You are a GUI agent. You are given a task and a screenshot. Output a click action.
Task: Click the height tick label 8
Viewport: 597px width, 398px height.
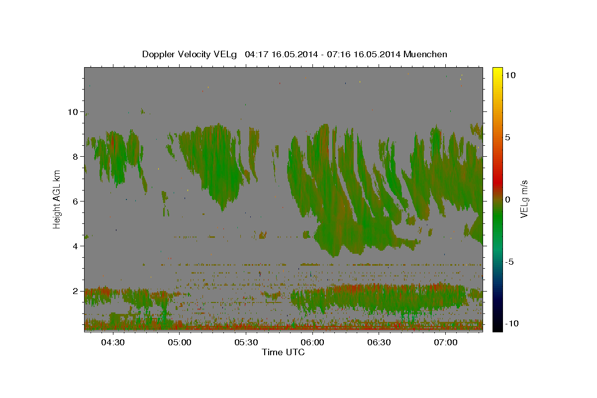point(75,157)
